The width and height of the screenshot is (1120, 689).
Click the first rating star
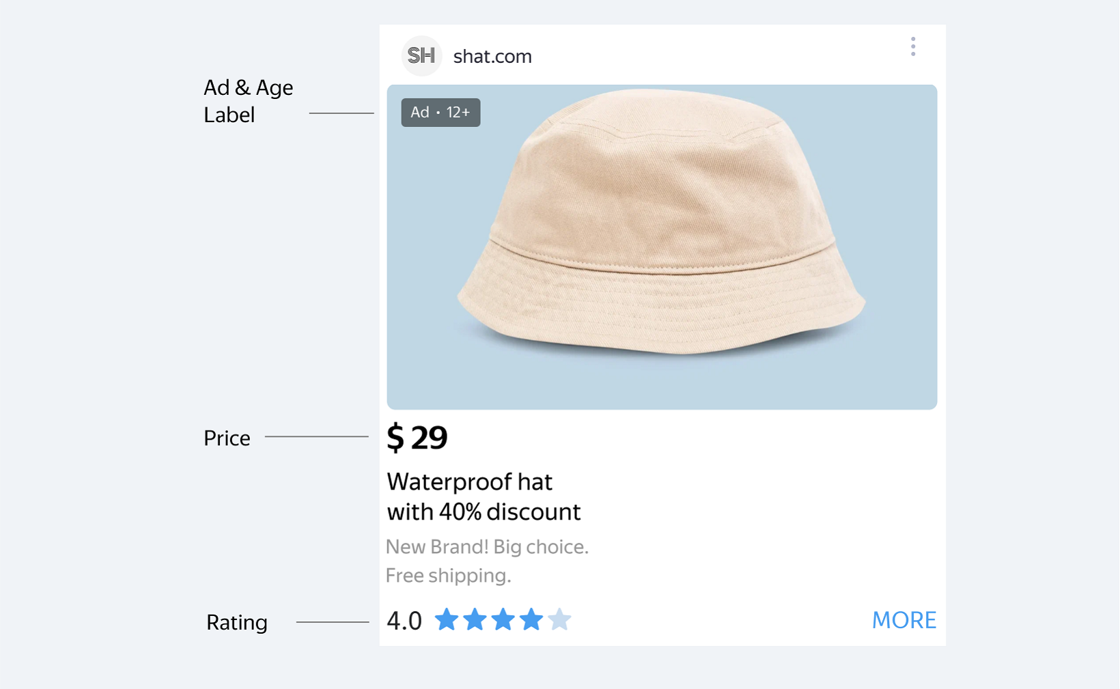(x=447, y=619)
